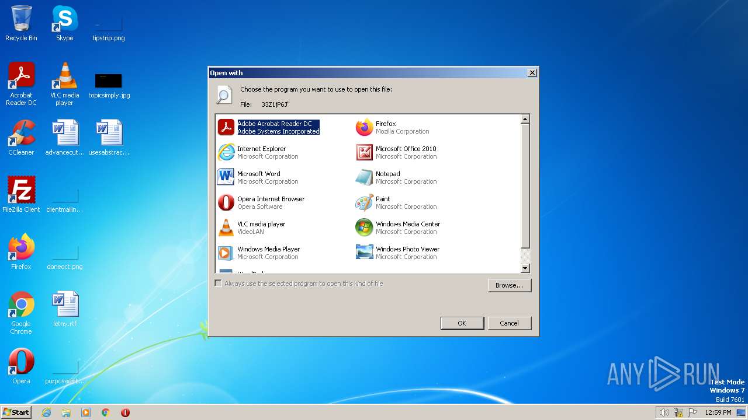748x420 pixels.
Task: Open the volume control in system tray
Action: (664, 412)
